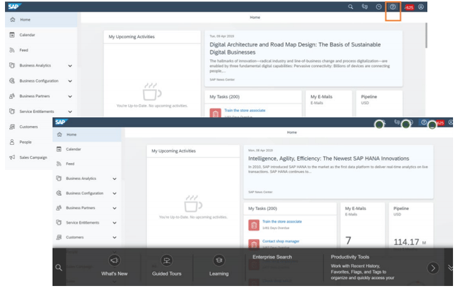
Task: Click vertical scrollbar in upper window
Action: coord(426,35)
